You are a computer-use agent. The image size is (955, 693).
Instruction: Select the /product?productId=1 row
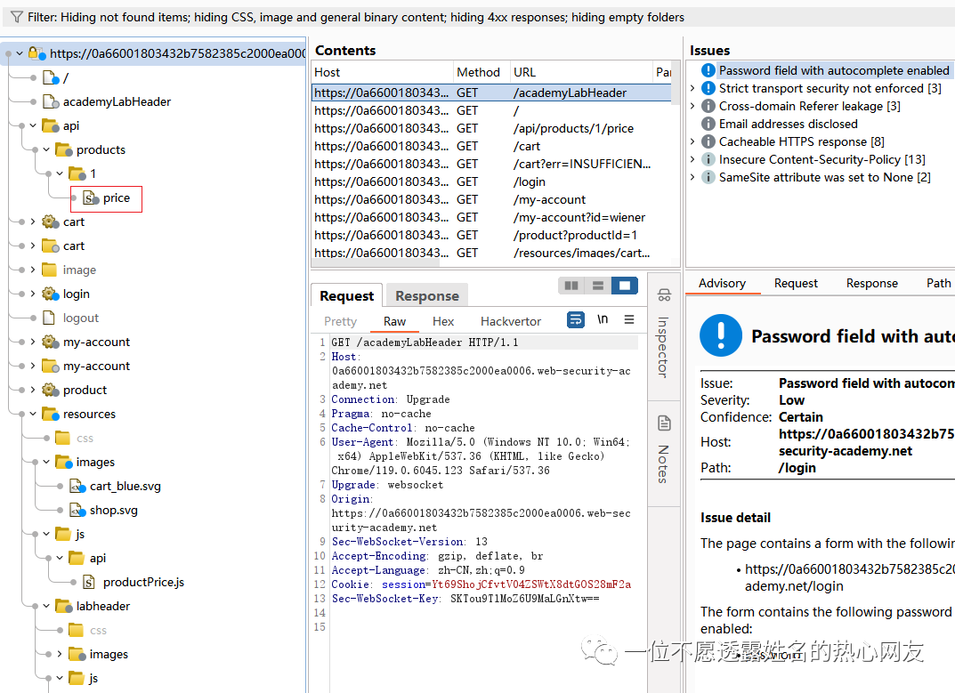pos(492,235)
